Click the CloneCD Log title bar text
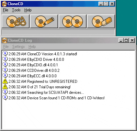 (x=20, y=40)
